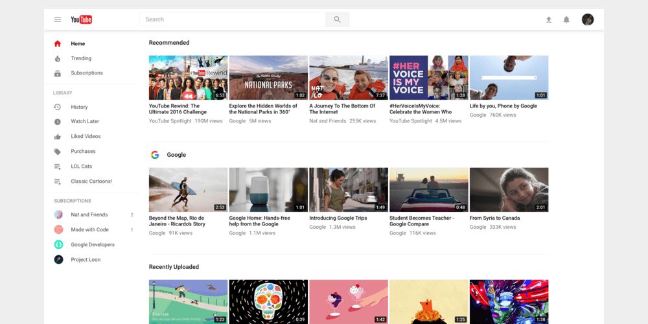The width and height of the screenshot is (648, 324).
Task: Open Project Loon subscription
Action: pos(86,260)
